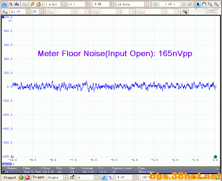222x181 pixels.
Task: Stop capture with red Stop button
Action: pos(27,177)
